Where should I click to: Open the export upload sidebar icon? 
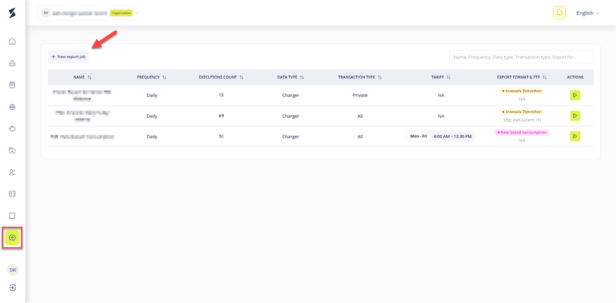click(x=12, y=238)
